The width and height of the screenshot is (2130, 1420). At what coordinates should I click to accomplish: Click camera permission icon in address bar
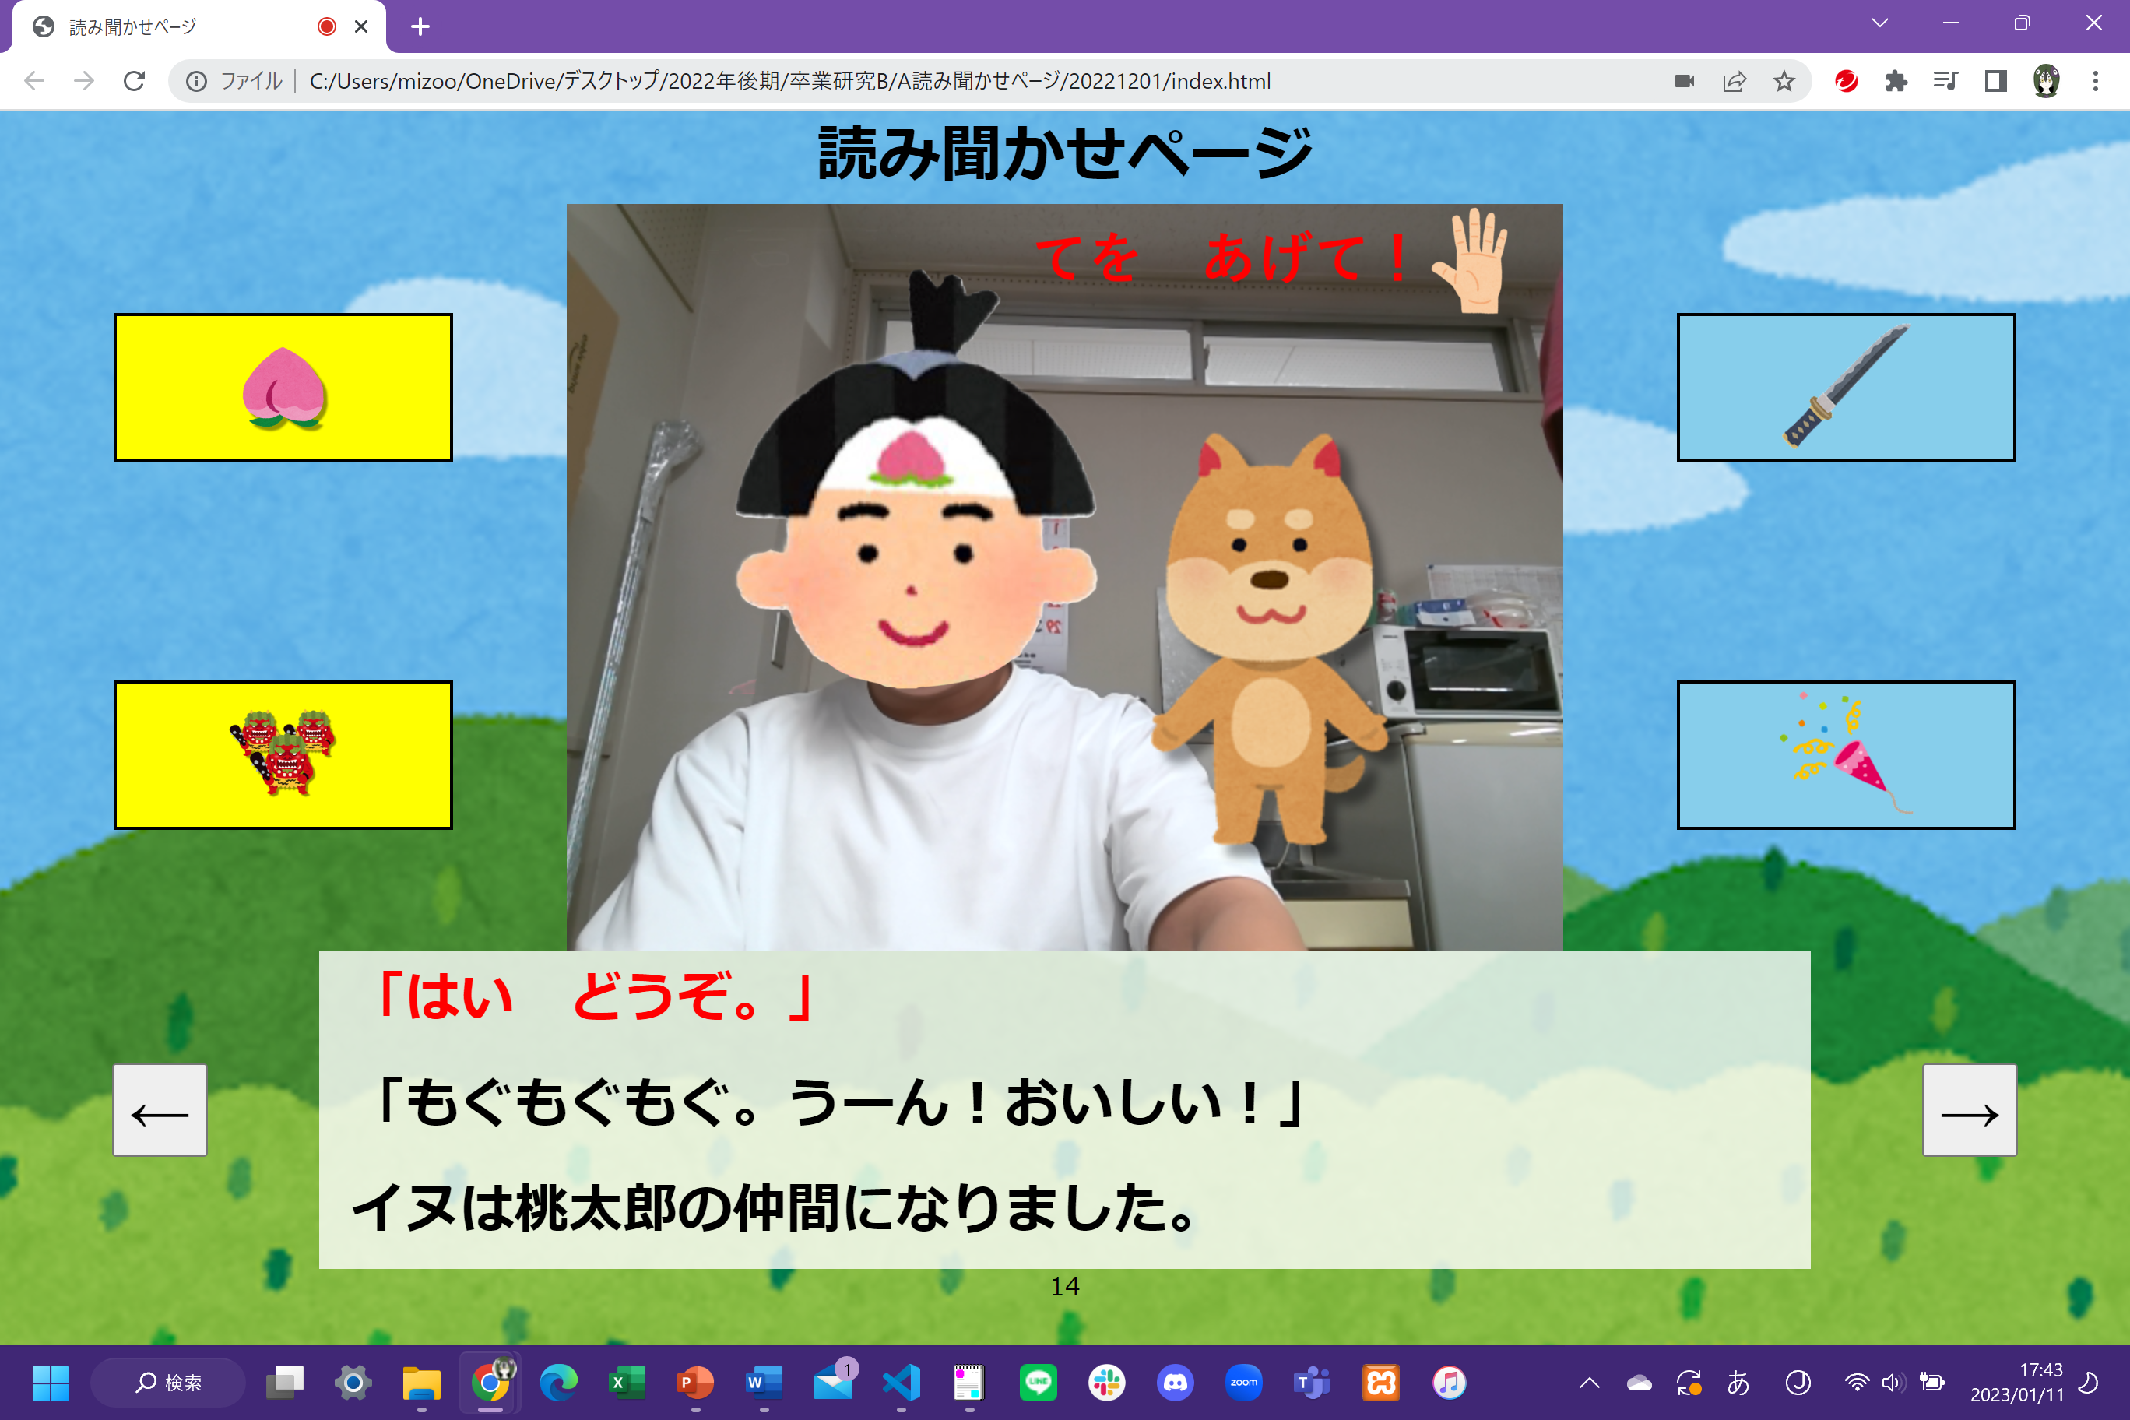[x=1685, y=82]
